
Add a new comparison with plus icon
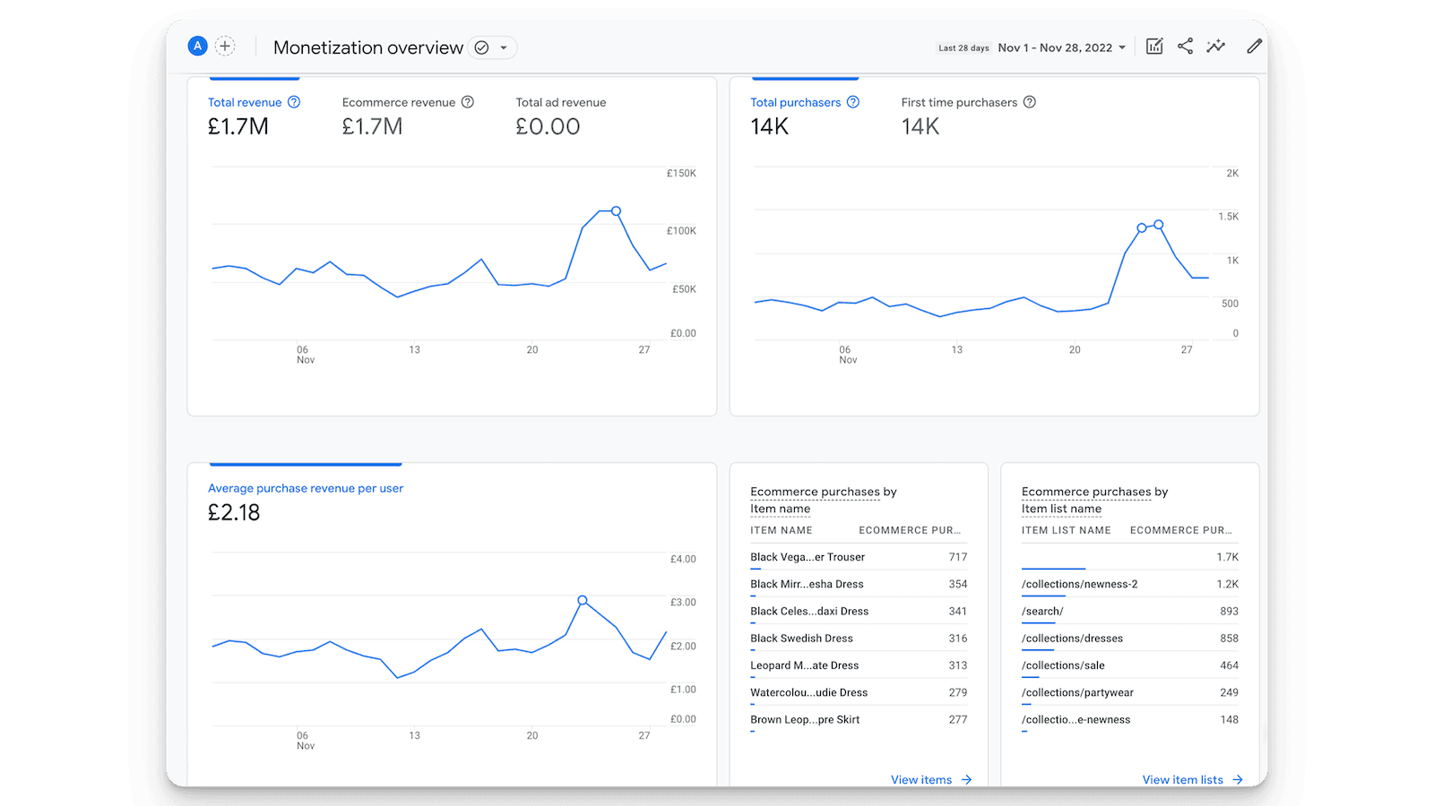click(225, 46)
